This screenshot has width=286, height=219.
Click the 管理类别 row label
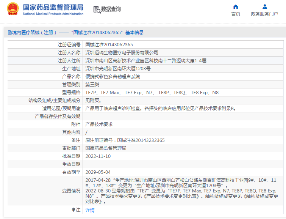click(x=71, y=85)
